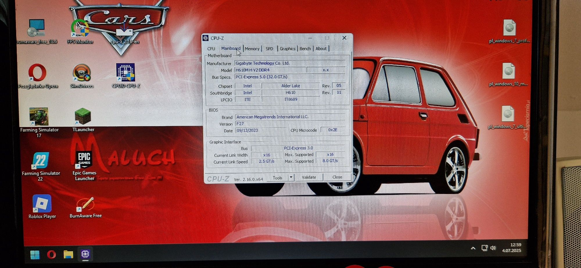Expand the Tools dropdown arrow

[291, 178]
